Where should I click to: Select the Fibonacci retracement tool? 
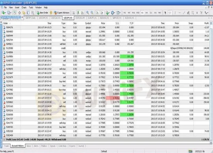coord(192,13)
